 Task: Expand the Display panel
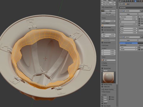(102, 63)
